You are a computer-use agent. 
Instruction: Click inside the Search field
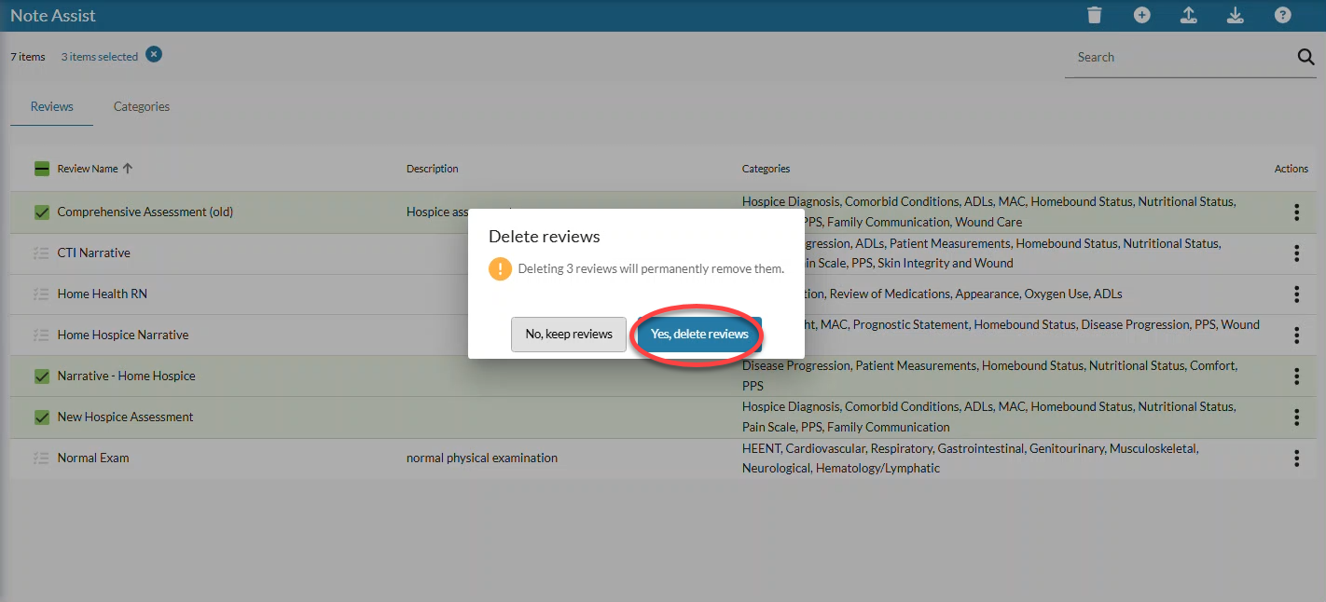pos(1166,56)
